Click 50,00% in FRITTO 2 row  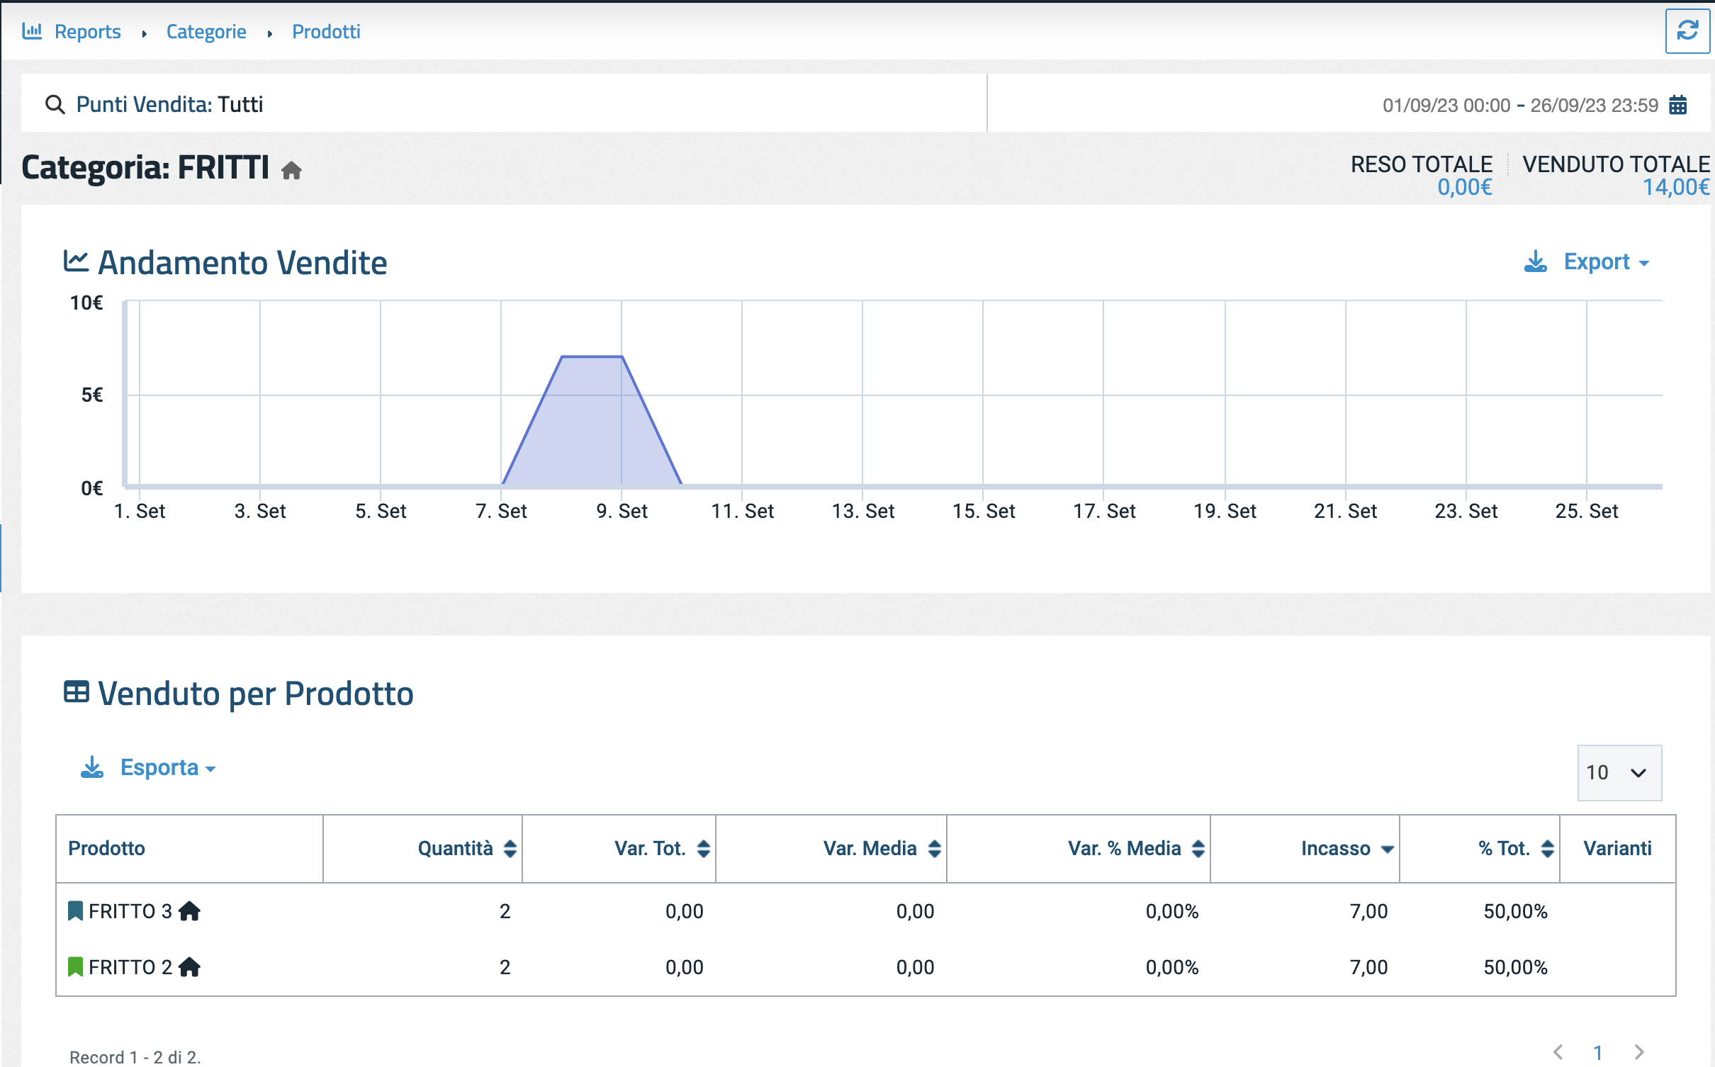point(1515,967)
